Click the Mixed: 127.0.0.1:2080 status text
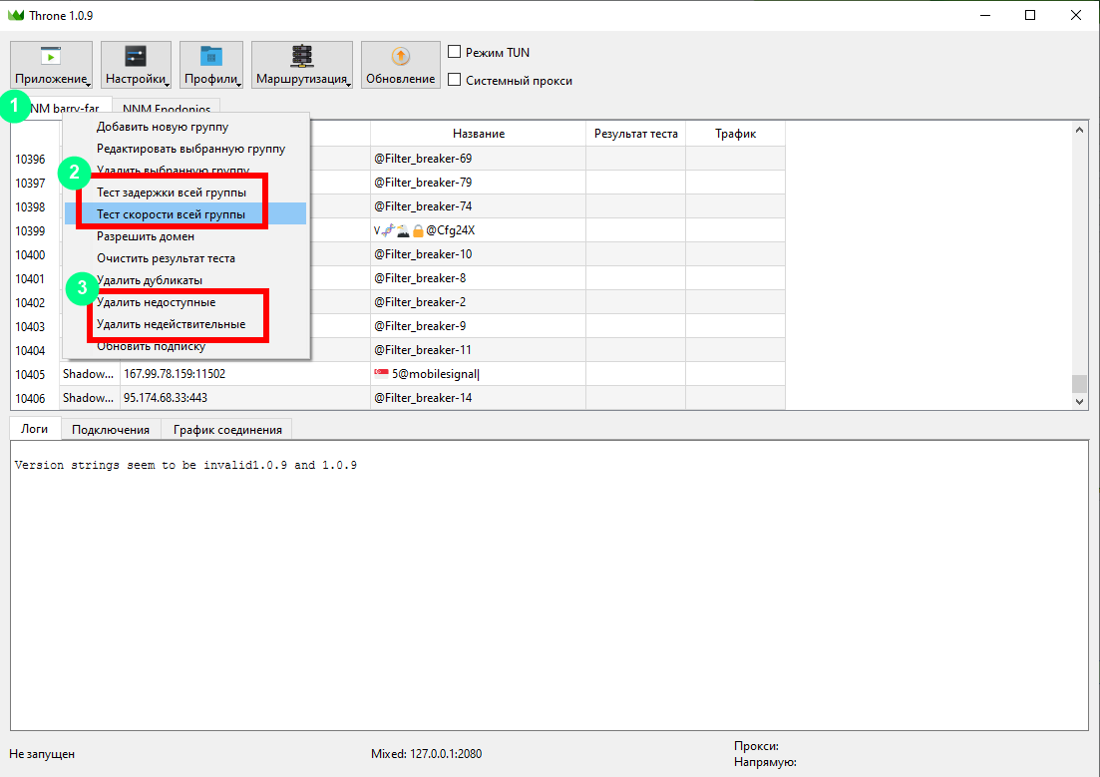This screenshot has height=777, width=1100. pyautogui.click(x=427, y=754)
